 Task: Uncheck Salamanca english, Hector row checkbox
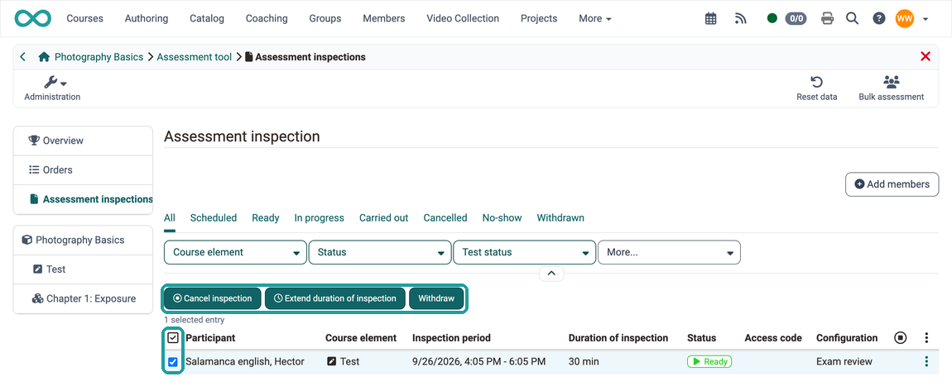173,362
